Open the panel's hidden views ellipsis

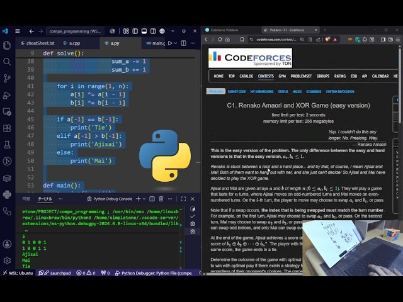pyautogui.click(x=60, y=199)
